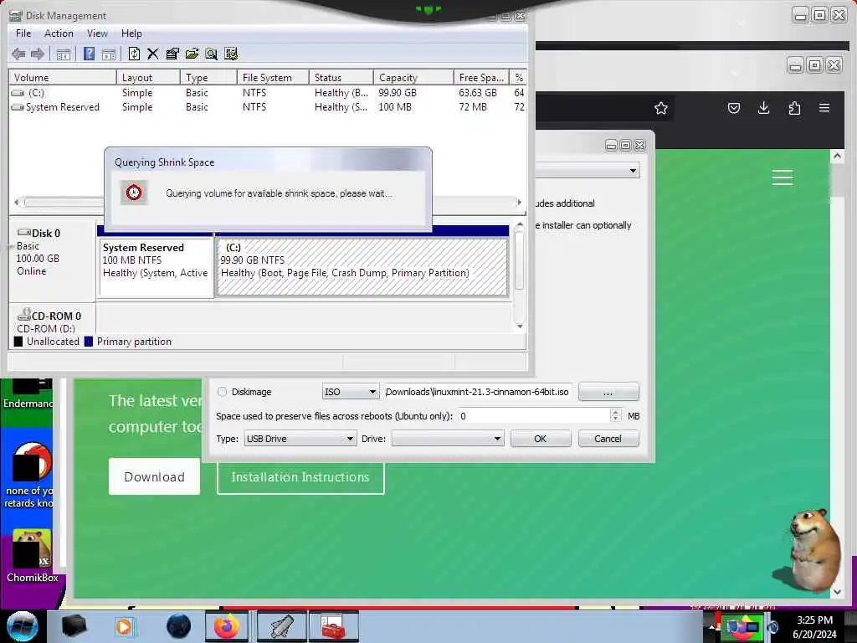
Task: Open the Help menu
Action: point(131,33)
